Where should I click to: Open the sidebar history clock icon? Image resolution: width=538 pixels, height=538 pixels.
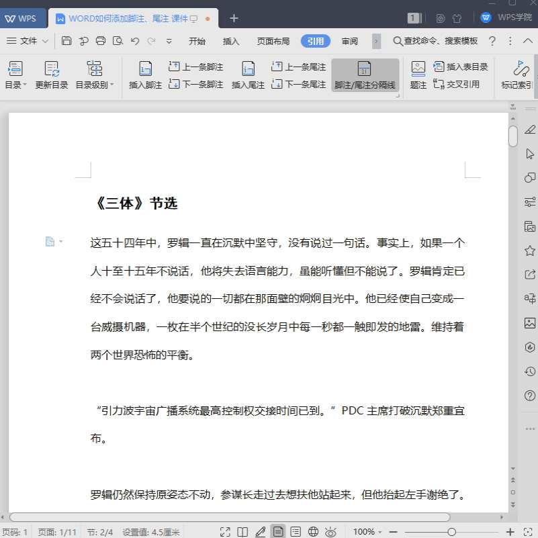coord(530,371)
